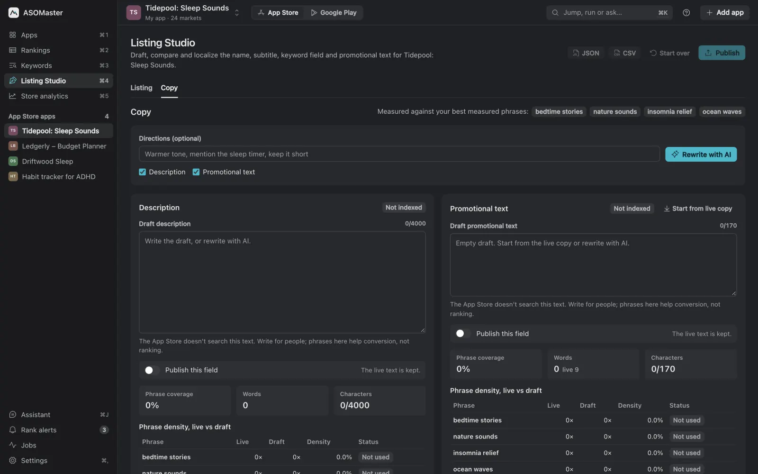View Rank alerts bell
Image resolution: width=758 pixels, height=474 pixels.
click(13, 430)
